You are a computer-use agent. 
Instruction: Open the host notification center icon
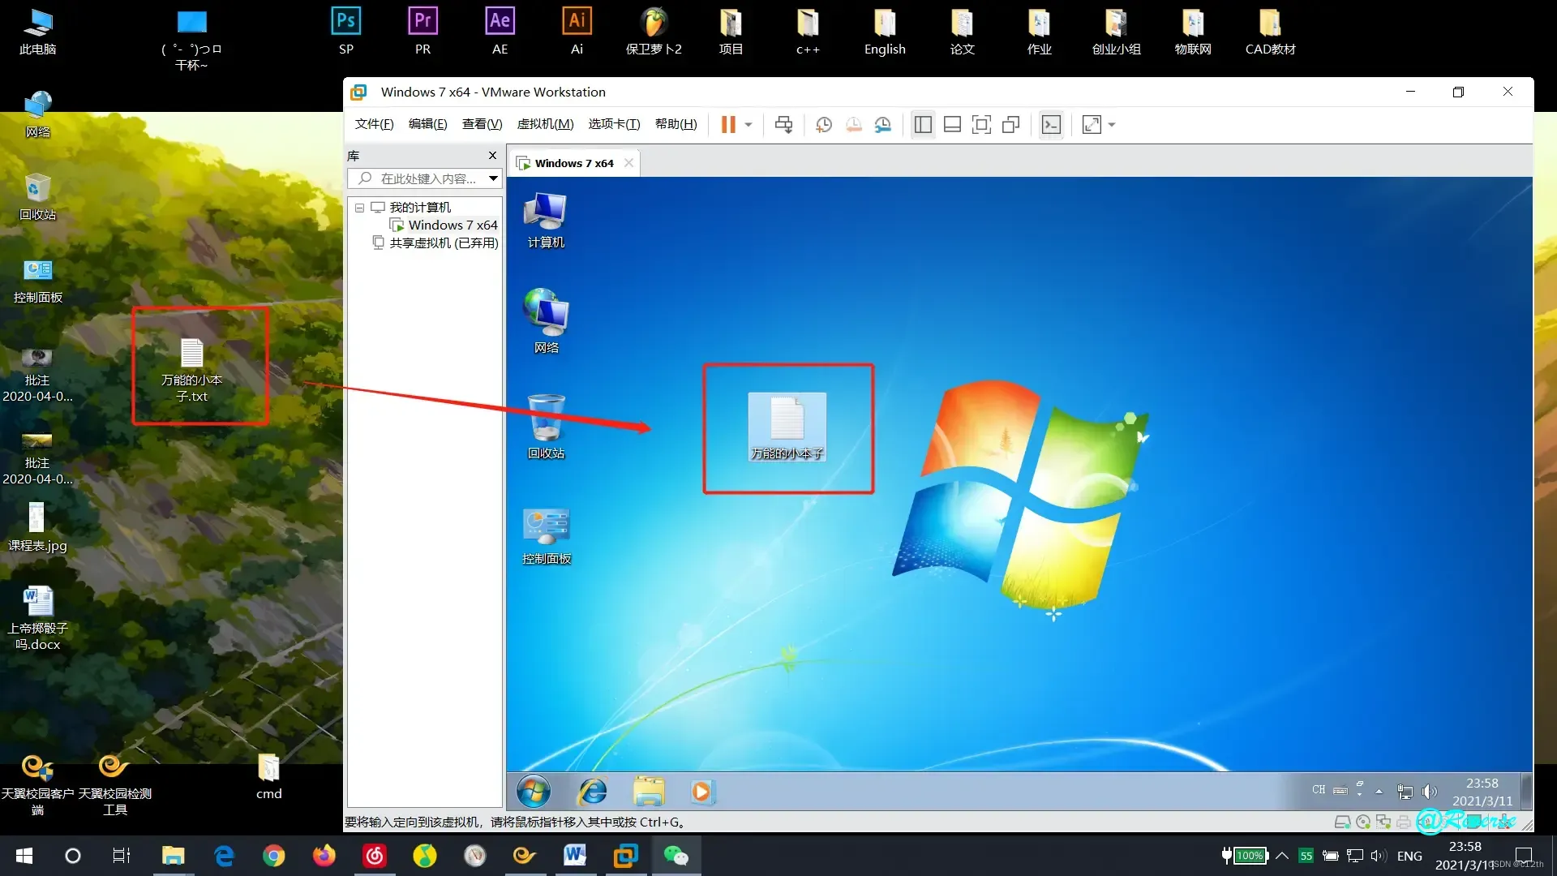click(1524, 855)
